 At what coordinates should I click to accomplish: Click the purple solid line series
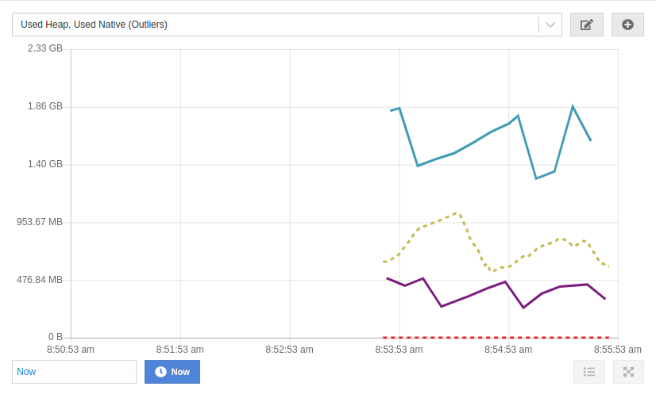coord(469,296)
